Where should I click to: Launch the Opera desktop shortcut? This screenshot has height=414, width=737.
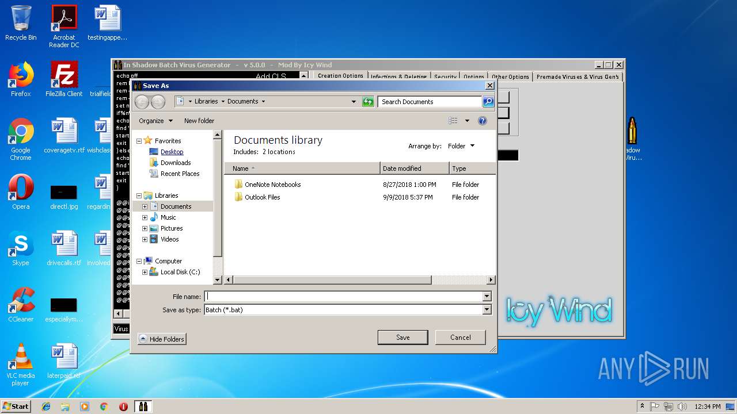click(21, 192)
